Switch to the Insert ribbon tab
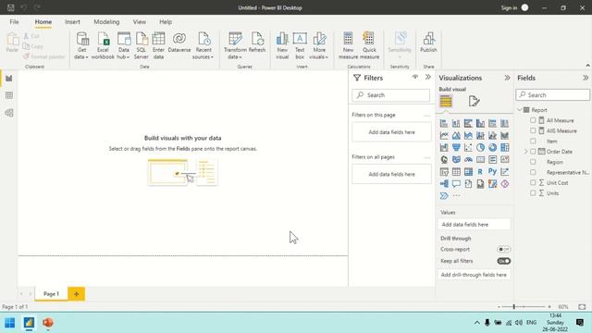The width and height of the screenshot is (592, 333). [x=72, y=22]
